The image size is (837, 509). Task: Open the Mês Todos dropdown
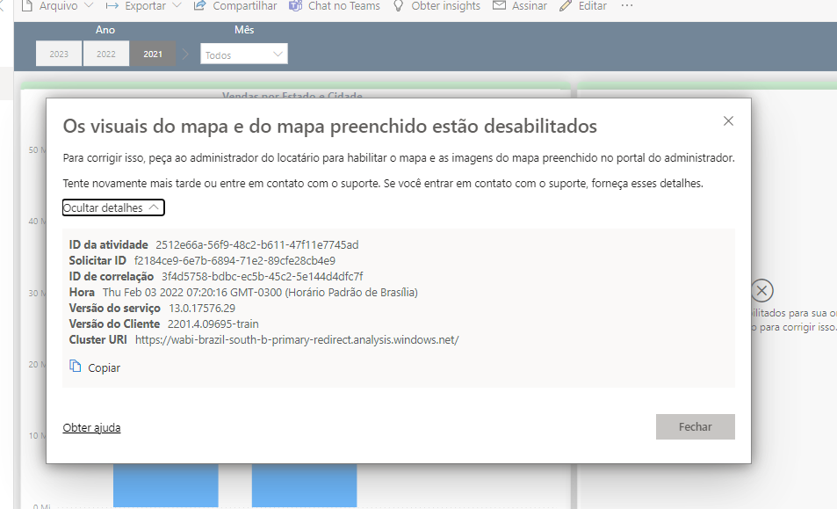point(244,54)
